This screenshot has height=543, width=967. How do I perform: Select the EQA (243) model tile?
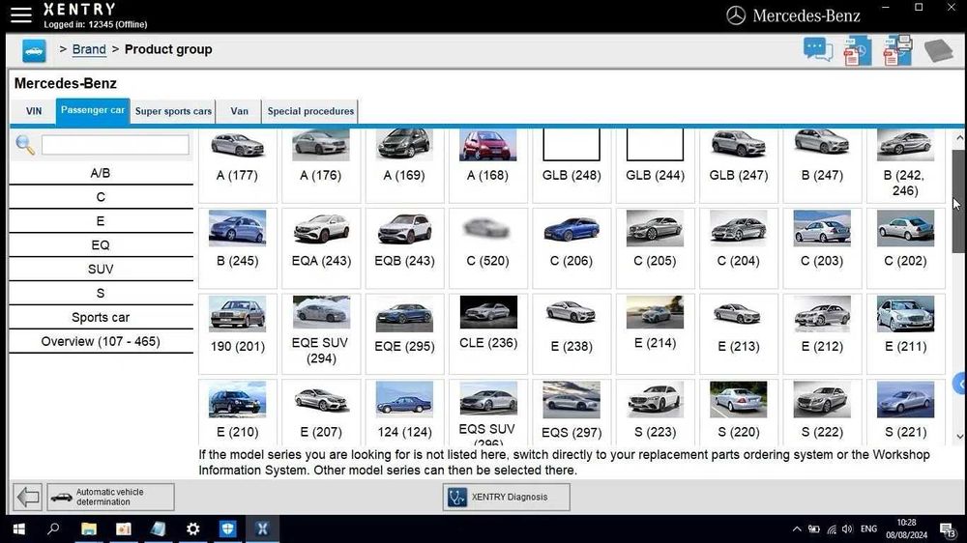pyautogui.click(x=321, y=247)
